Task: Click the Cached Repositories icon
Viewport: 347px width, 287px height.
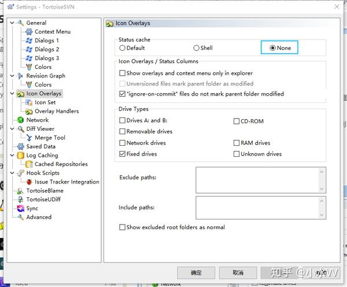Action: click(x=29, y=164)
